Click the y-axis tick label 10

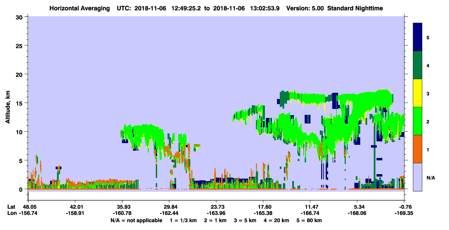point(20,132)
